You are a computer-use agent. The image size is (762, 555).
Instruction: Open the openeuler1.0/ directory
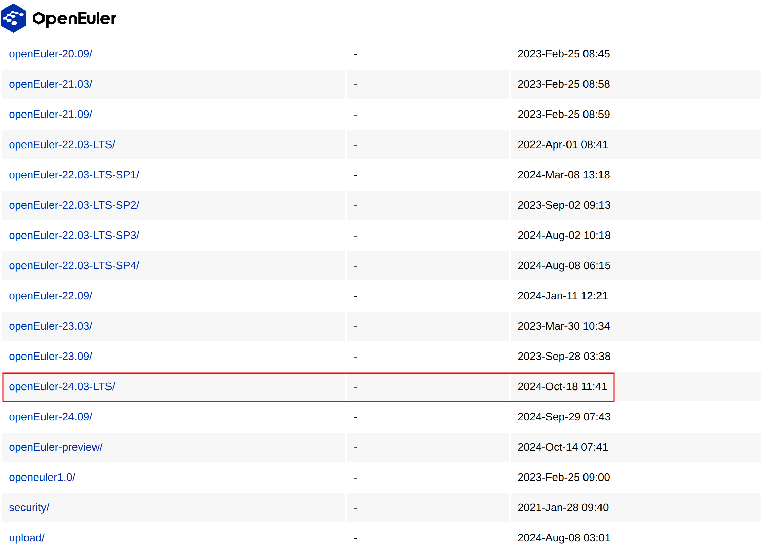click(x=42, y=477)
